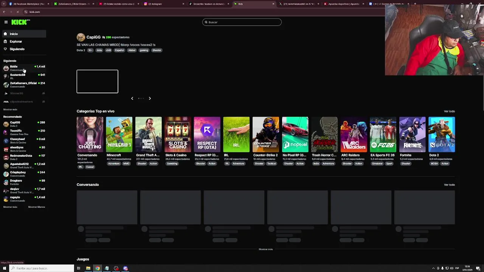Open Eddie's channel in Siguiendo list
The image size is (484, 272).
pos(24,68)
